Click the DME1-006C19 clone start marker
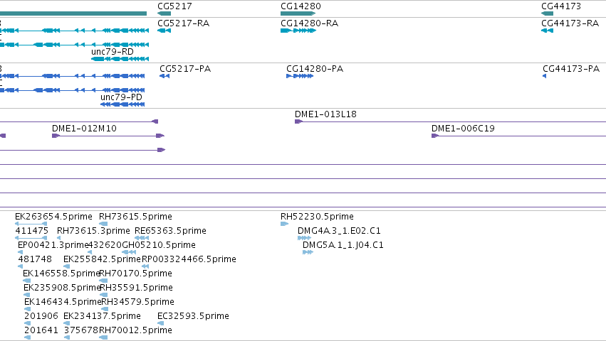 [435, 136]
